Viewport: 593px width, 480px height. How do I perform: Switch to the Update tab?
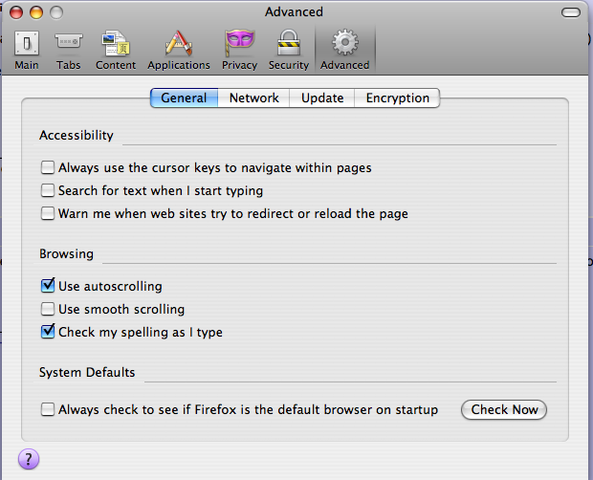(x=322, y=98)
